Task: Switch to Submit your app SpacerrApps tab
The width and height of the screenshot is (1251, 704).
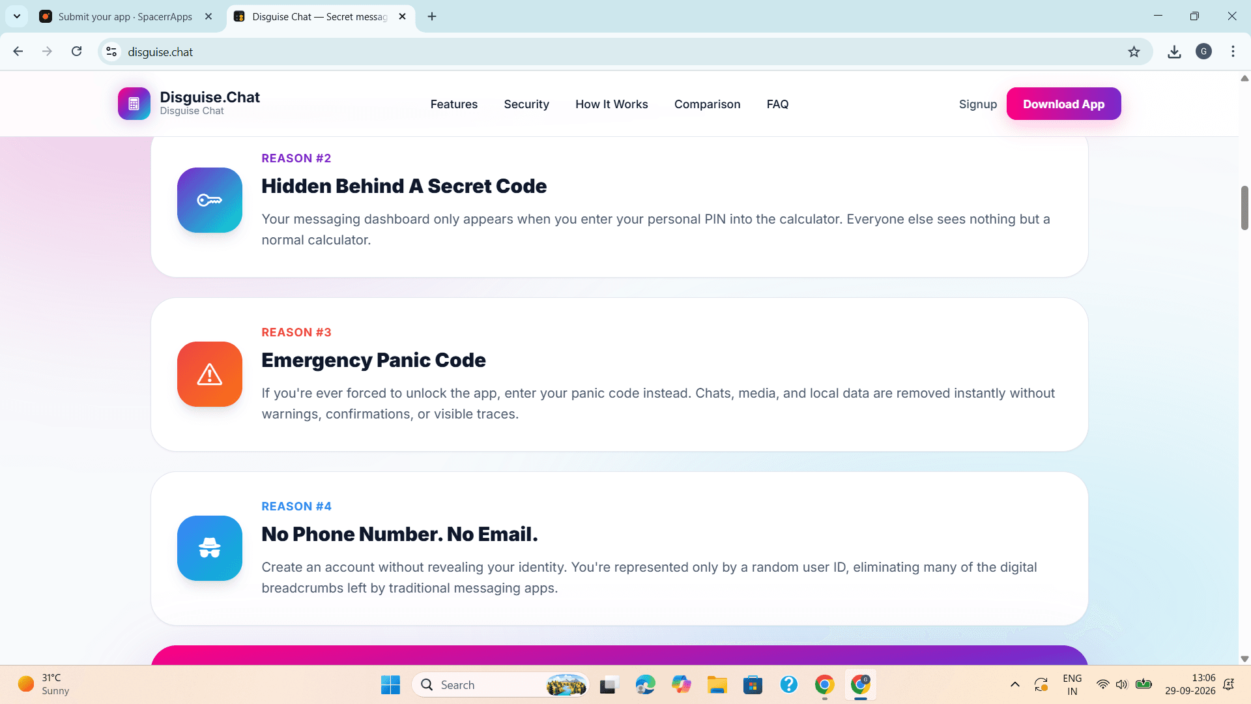Action: pyautogui.click(x=125, y=16)
